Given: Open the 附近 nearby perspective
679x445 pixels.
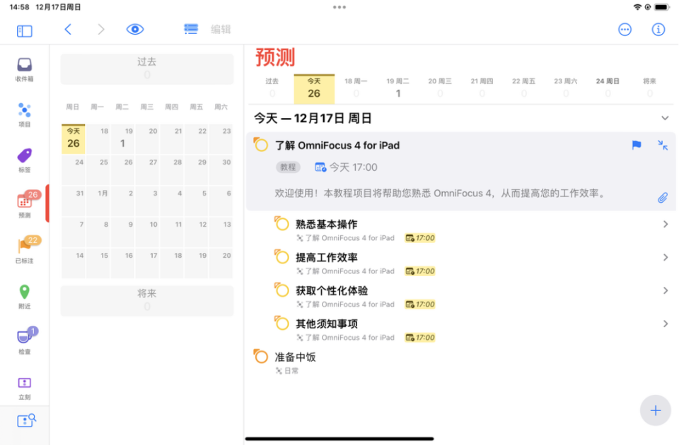Looking at the screenshot, I should coord(24,297).
